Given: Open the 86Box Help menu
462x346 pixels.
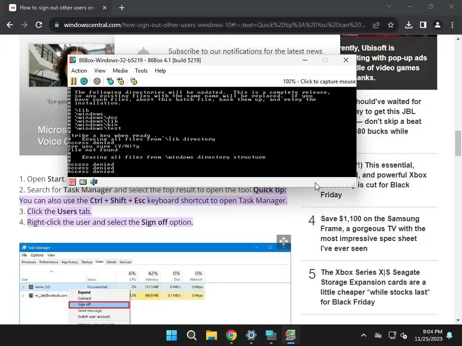Looking at the screenshot, I should pos(160,71).
